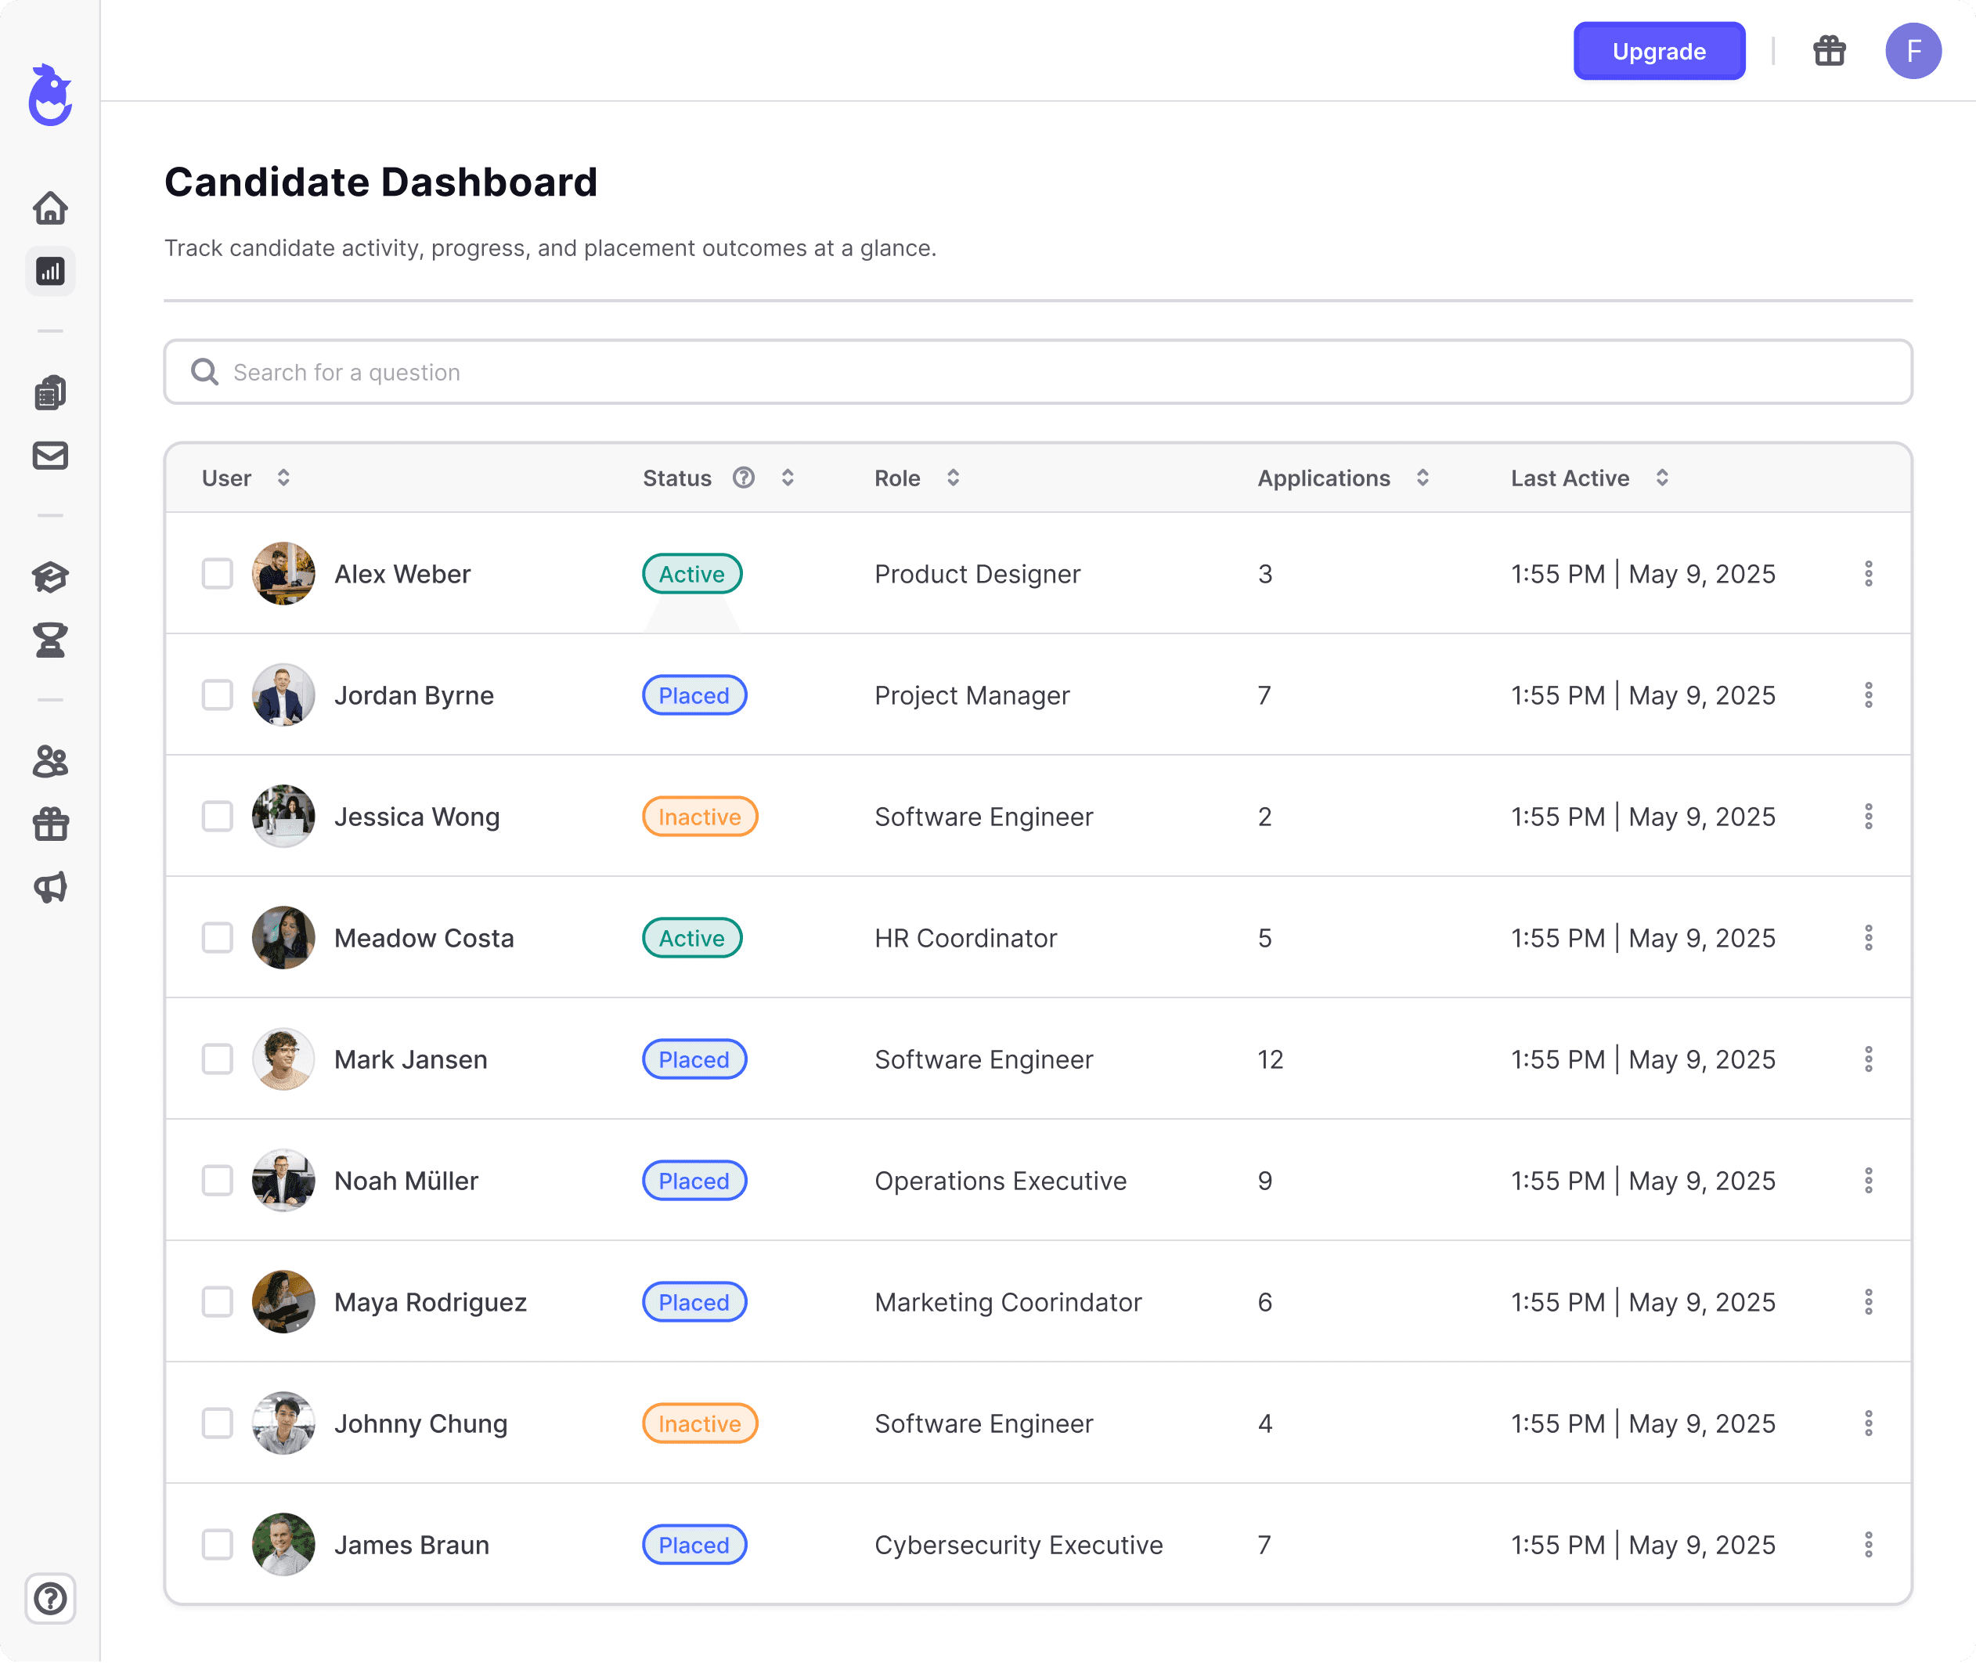Open the trophy icon in sidebar
Screen dimensions: 1976x1663
click(x=50, y=640)
